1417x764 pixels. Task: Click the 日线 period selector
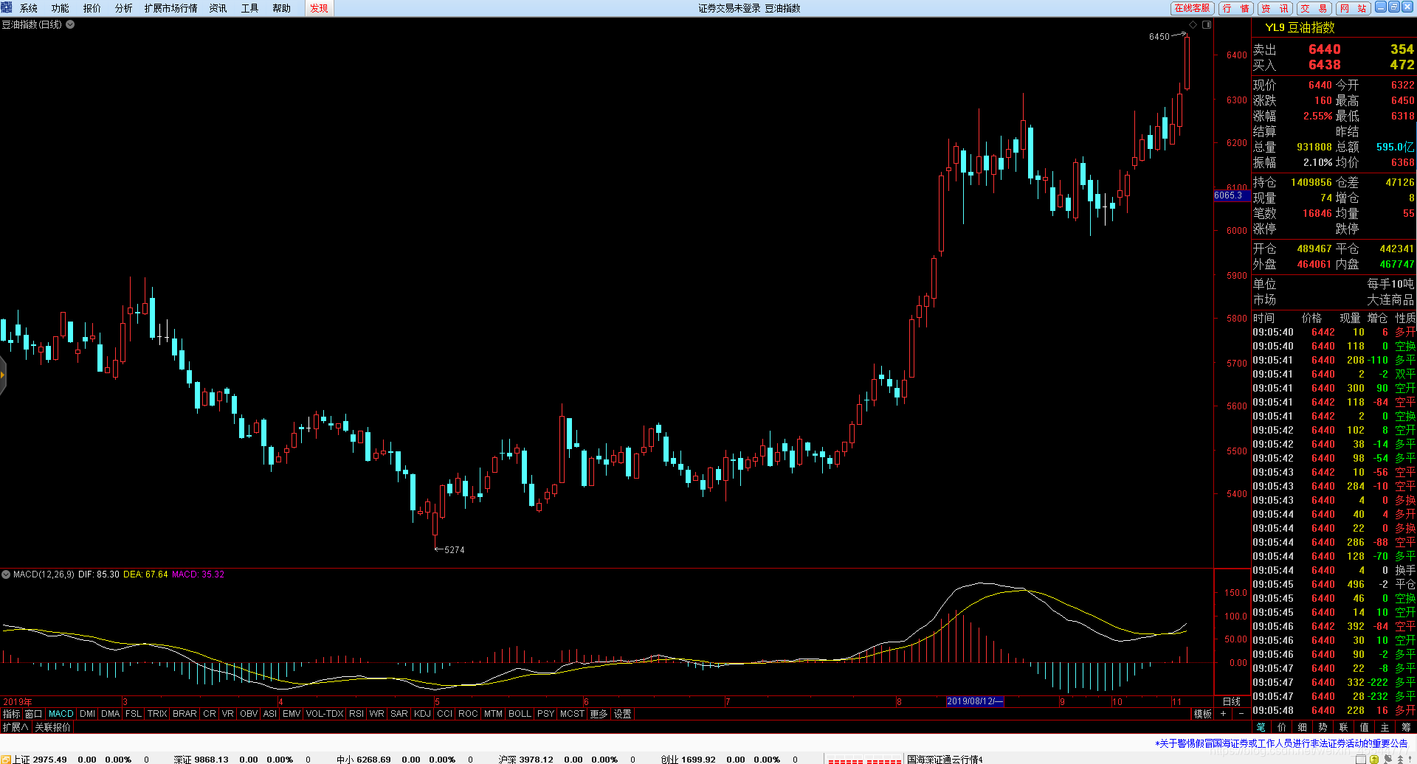(x=1232, y=701)
